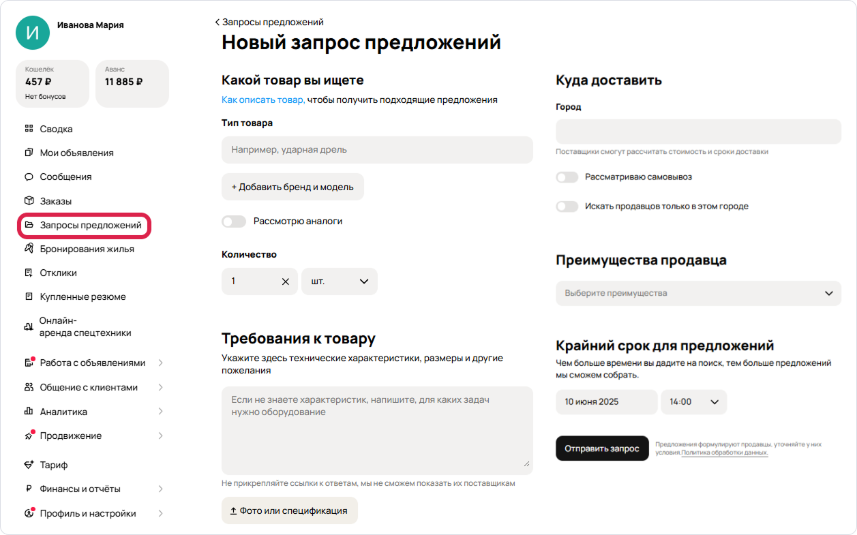Turn on Искать продавцов только в этом городе
This screenshot has height=535, width=857.
point(567,207)
